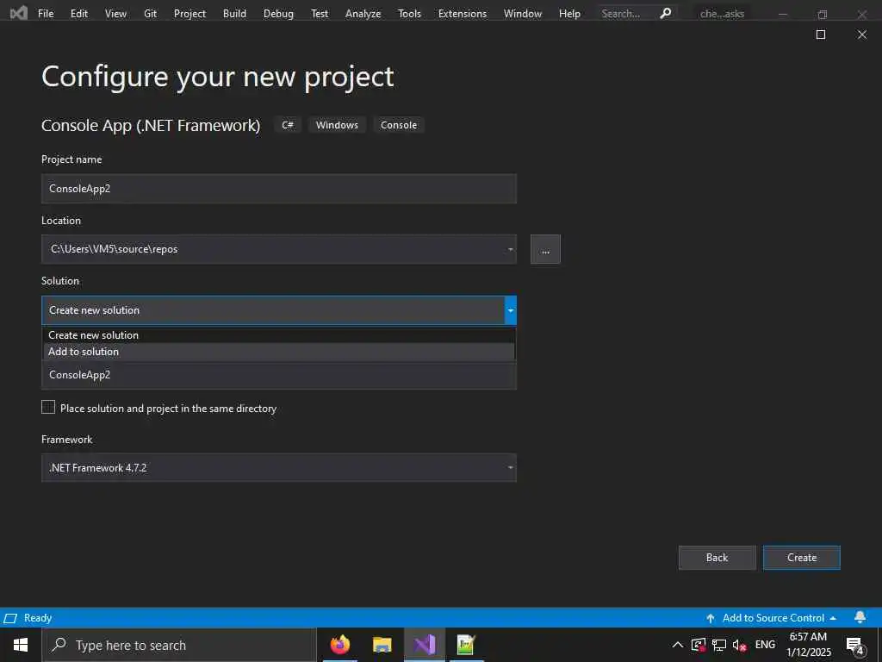882x662 pixels.
Task: Open the Help menu
Action: [569, 14]
